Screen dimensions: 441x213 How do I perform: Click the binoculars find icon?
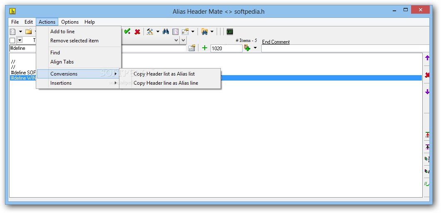pyautogui.click(x=166, y=32)
